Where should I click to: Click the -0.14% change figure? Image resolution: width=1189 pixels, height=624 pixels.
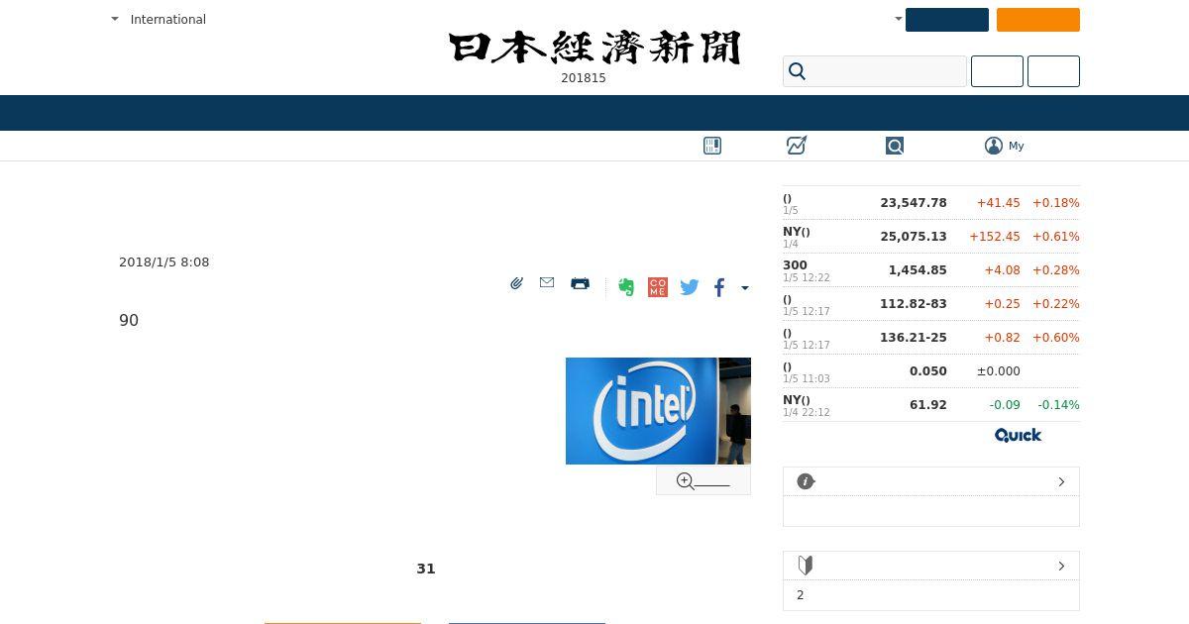click(x=1058, y=405)
